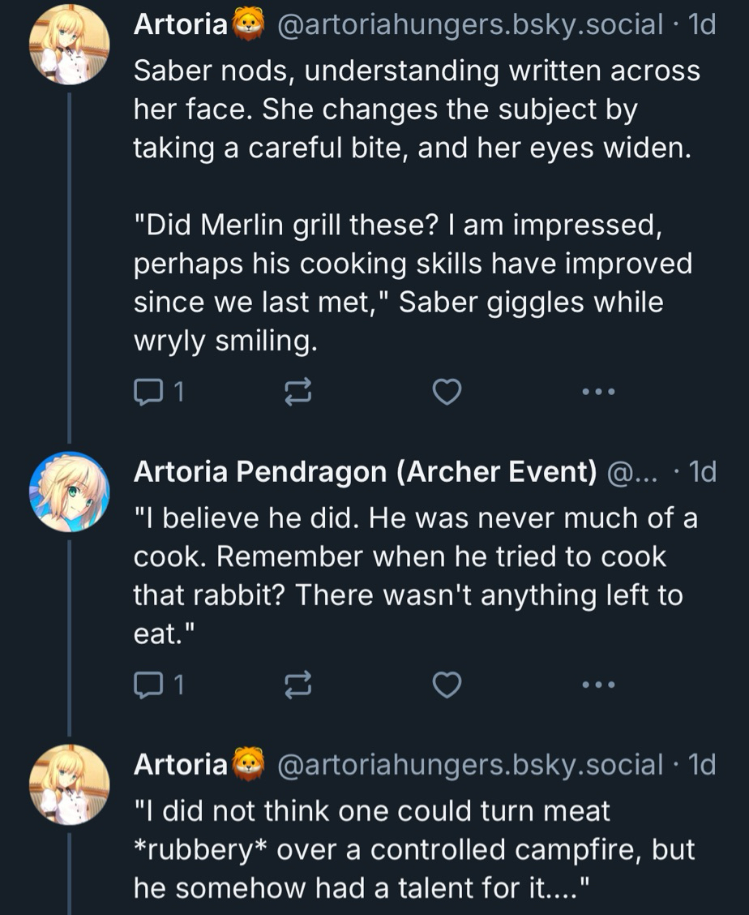Viewport: 749px width, 915px height.
Task: Open three-dot menu on Archer Event post
Action: (599, 686)
